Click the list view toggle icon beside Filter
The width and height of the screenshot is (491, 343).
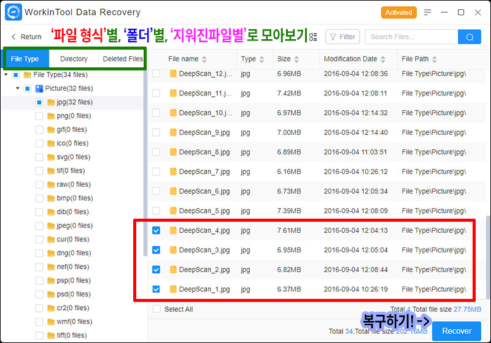click(x=313, y=37)
